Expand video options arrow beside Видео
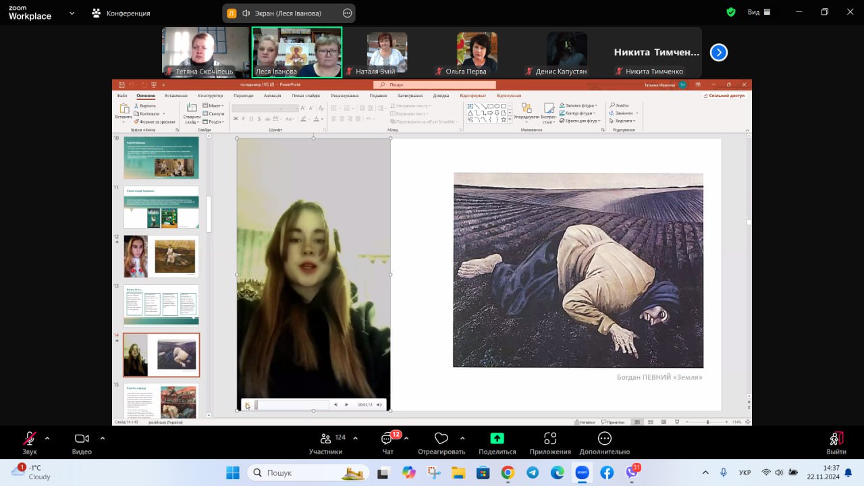This screenshot has height=486, width=864. pyautogui.click(x=103, y=437)
